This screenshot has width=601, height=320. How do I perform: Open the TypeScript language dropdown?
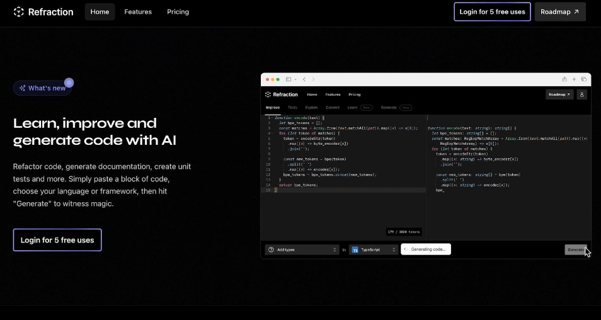pos(374,249)
